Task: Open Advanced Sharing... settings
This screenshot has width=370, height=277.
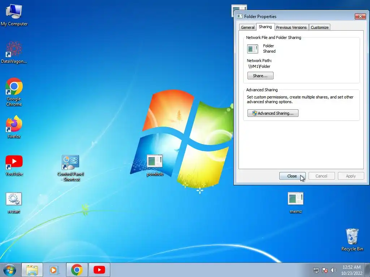Action: point(273,113)
